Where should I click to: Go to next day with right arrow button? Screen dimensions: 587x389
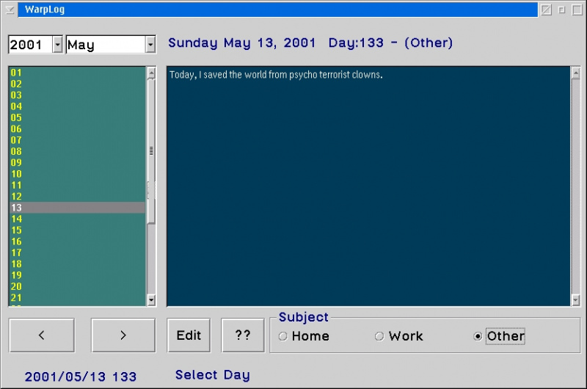[123, 335]
